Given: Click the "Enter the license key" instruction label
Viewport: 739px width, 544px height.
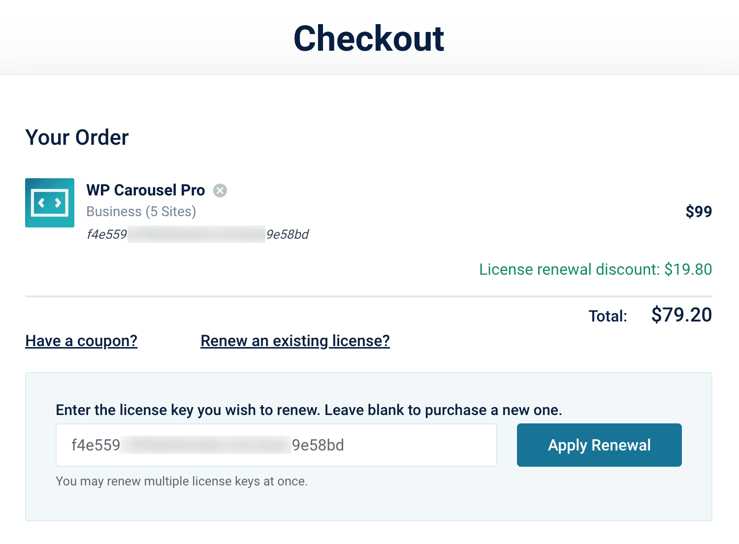Looking at the screenshot, I should point(309,410).
